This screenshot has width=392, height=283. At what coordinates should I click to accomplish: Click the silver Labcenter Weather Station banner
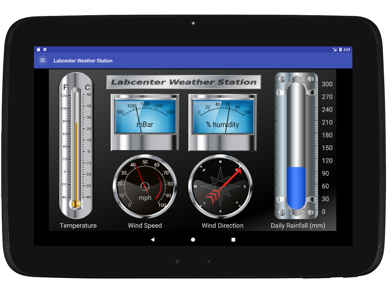[184, 82]
